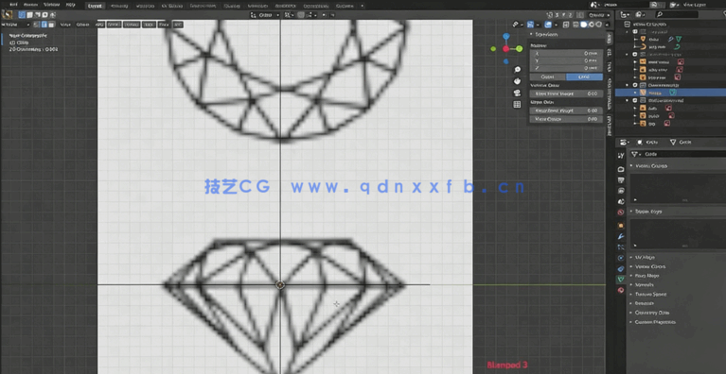Screen dimensions: 726x374
Task: Toggle viewport gizmos button
Action: [531, 25]
